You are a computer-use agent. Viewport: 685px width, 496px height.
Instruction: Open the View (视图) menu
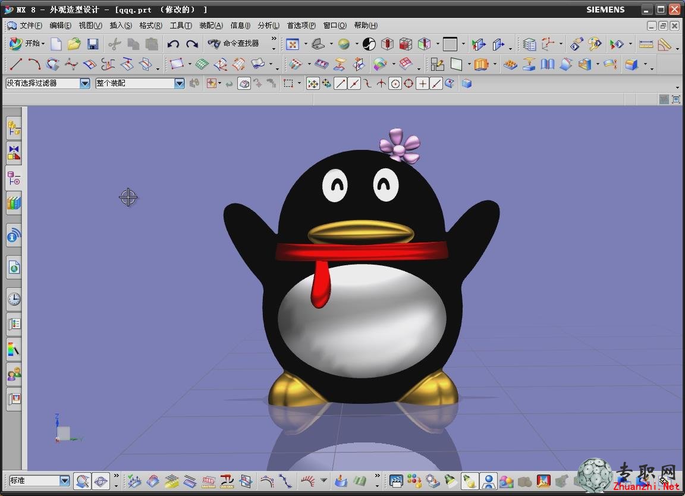click(x=90, y=26)
